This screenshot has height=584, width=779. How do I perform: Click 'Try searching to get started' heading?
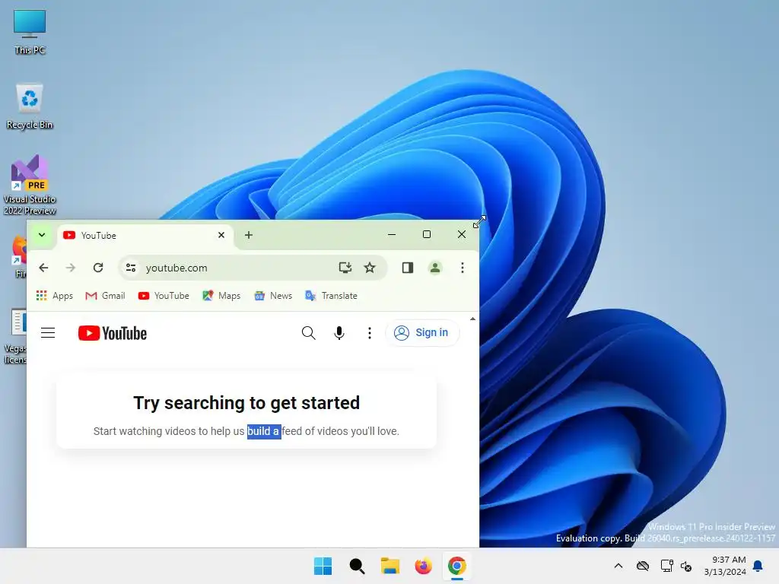coord(246,403)
